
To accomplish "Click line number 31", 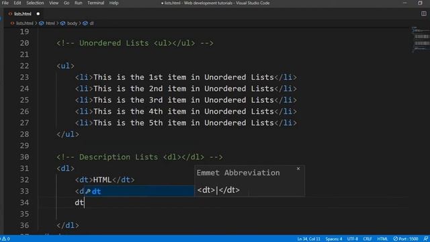I will point(24,168).
